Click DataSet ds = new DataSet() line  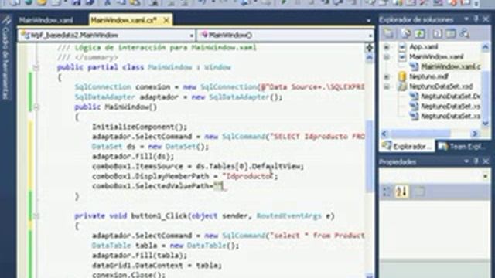150,147
